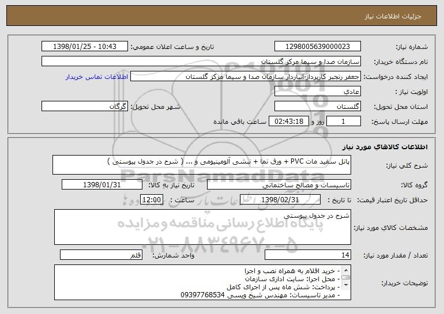The width and height of the screenshot is (444, 314).
Task: Click the label ایجاد کننده درخواست
Action: pos(396,77)
